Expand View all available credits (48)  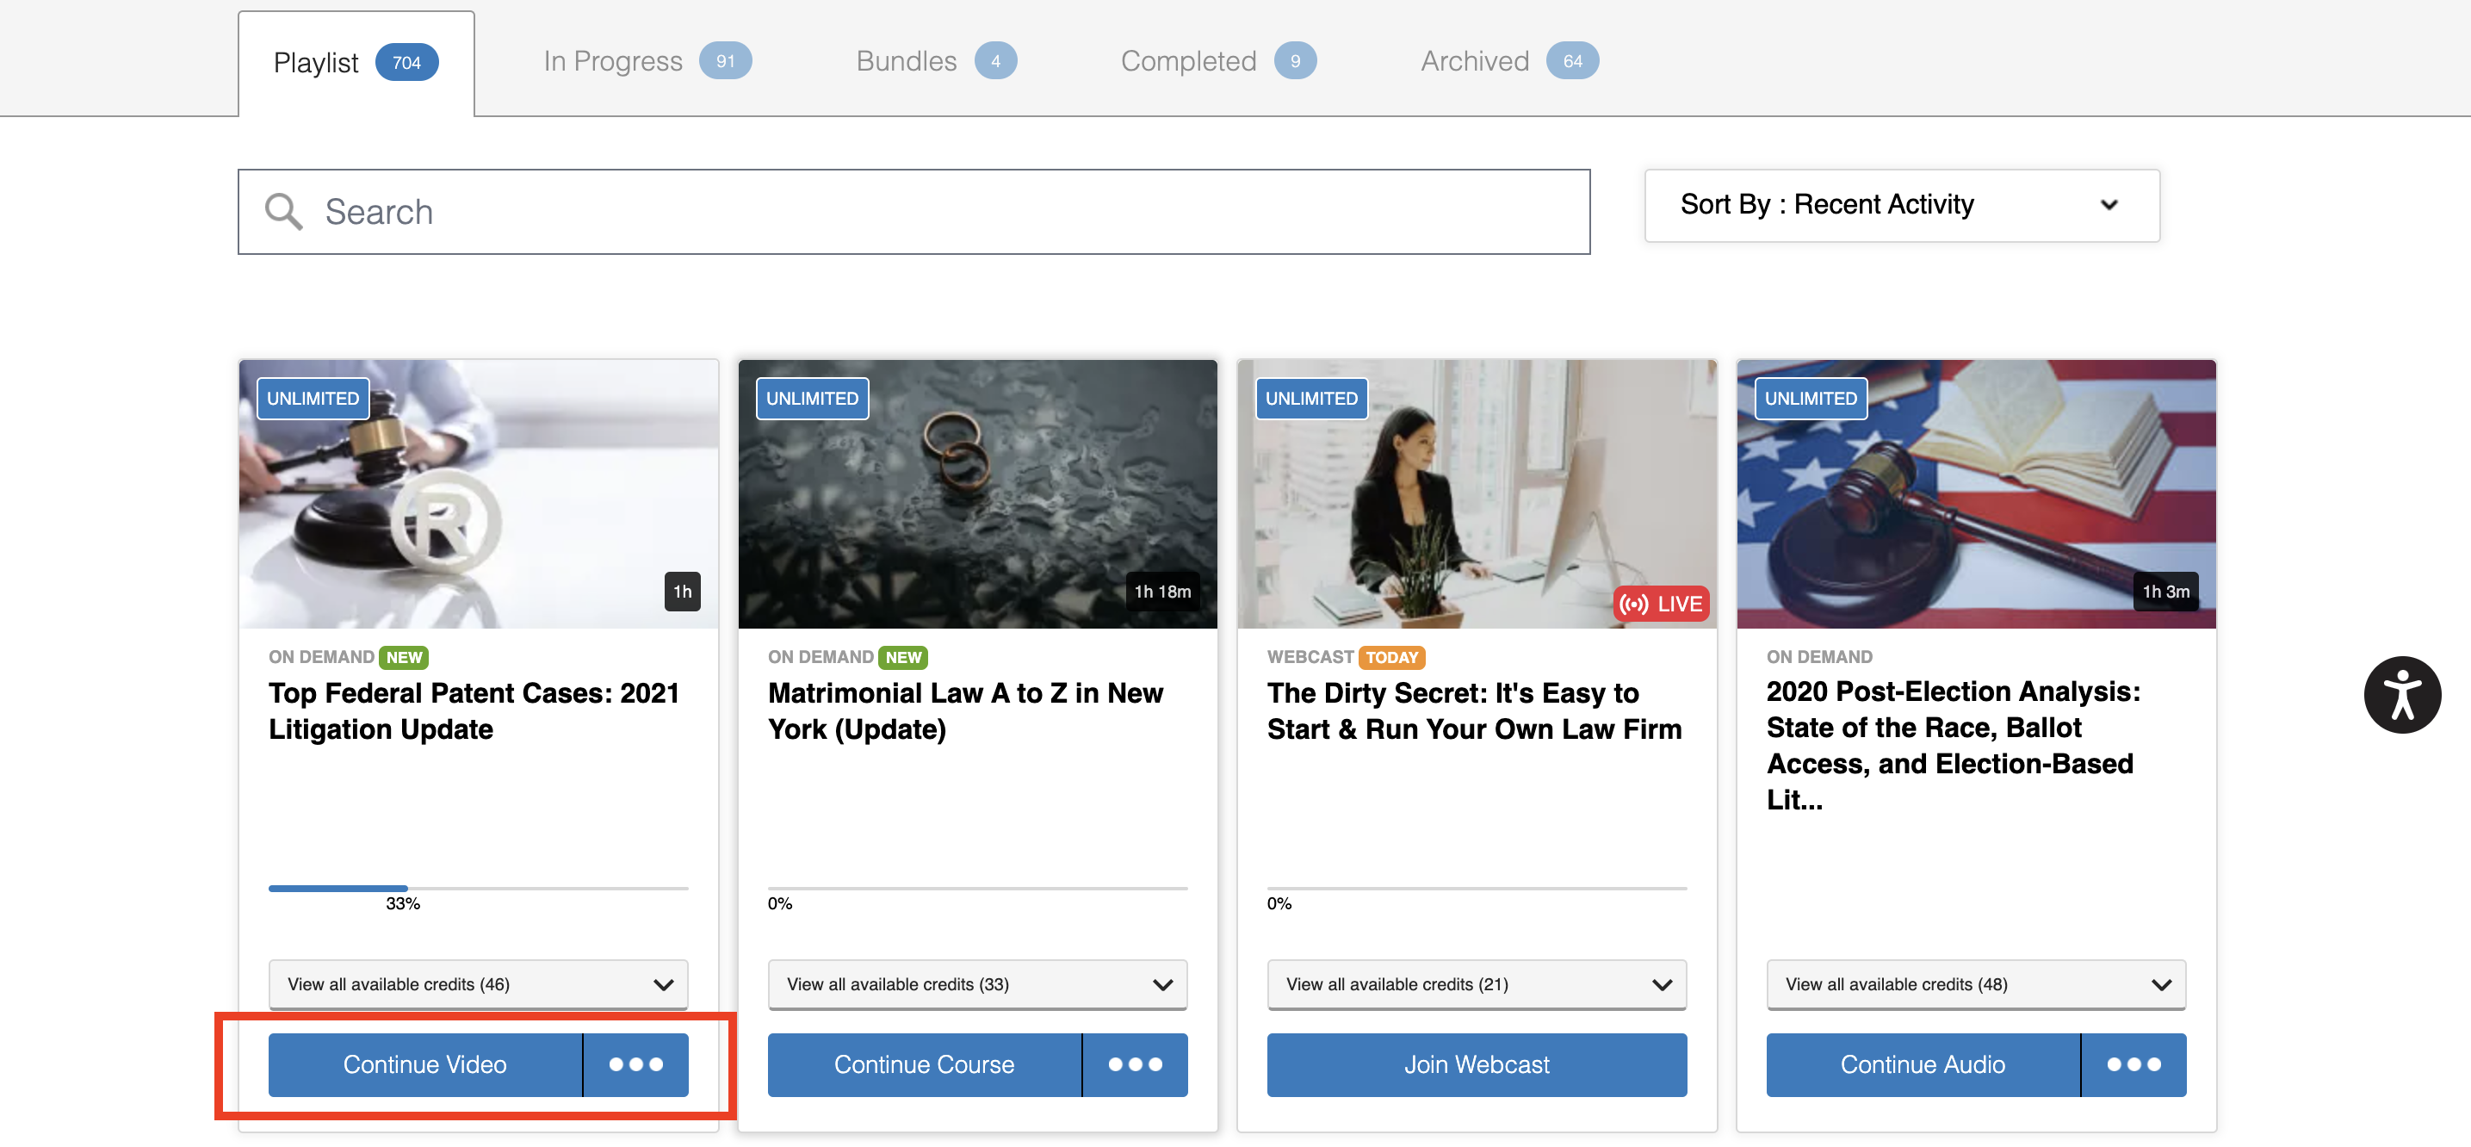point(1976,984)
